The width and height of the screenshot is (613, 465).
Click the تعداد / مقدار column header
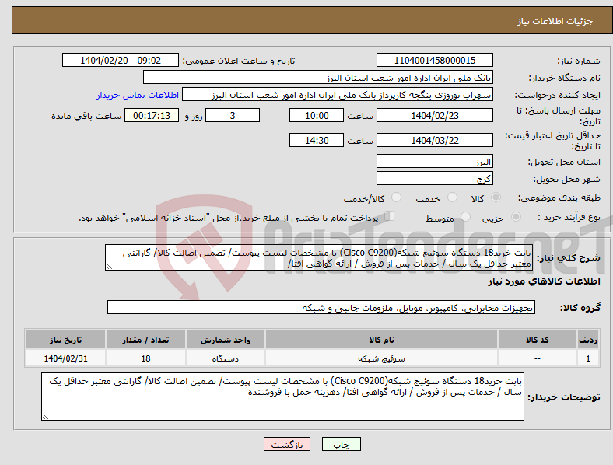coord(145,340)
